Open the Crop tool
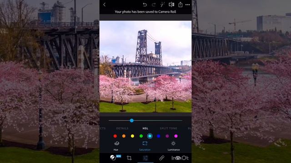Screen dimensions: 291x163 click(129, 158)
